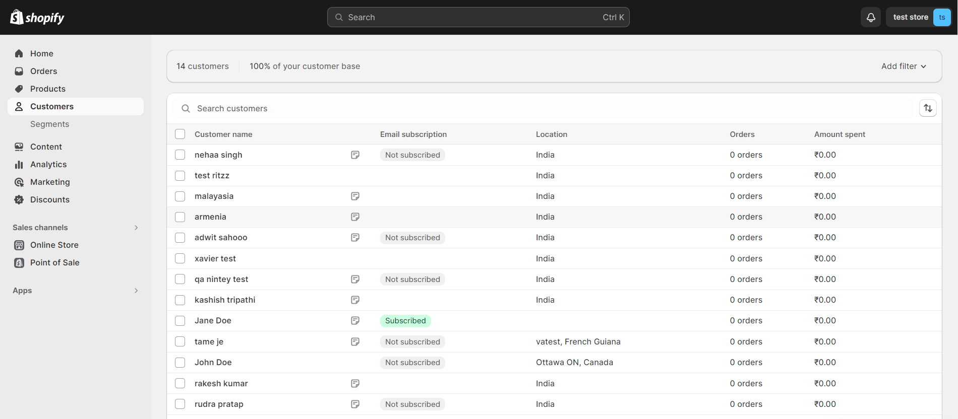View note icon for armenia
The height and width of the screenshot is (419, 958).
[x=355, y=217]
